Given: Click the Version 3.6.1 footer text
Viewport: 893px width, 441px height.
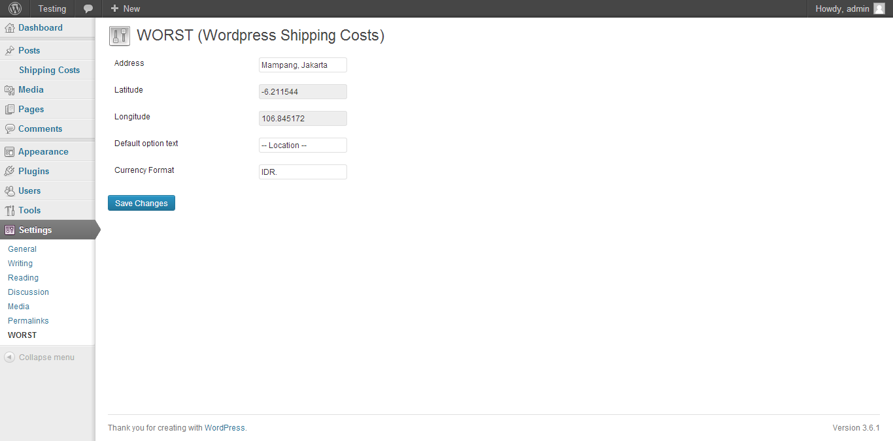Looking at the screenshot, I should [x=856, y=428].
